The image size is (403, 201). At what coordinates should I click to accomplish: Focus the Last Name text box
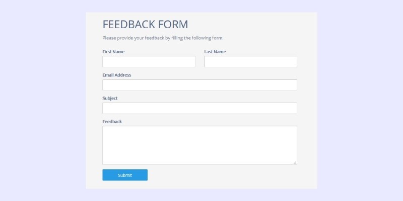(x=250, y=61)
